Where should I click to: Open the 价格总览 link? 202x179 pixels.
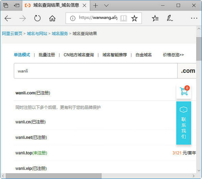173,55
